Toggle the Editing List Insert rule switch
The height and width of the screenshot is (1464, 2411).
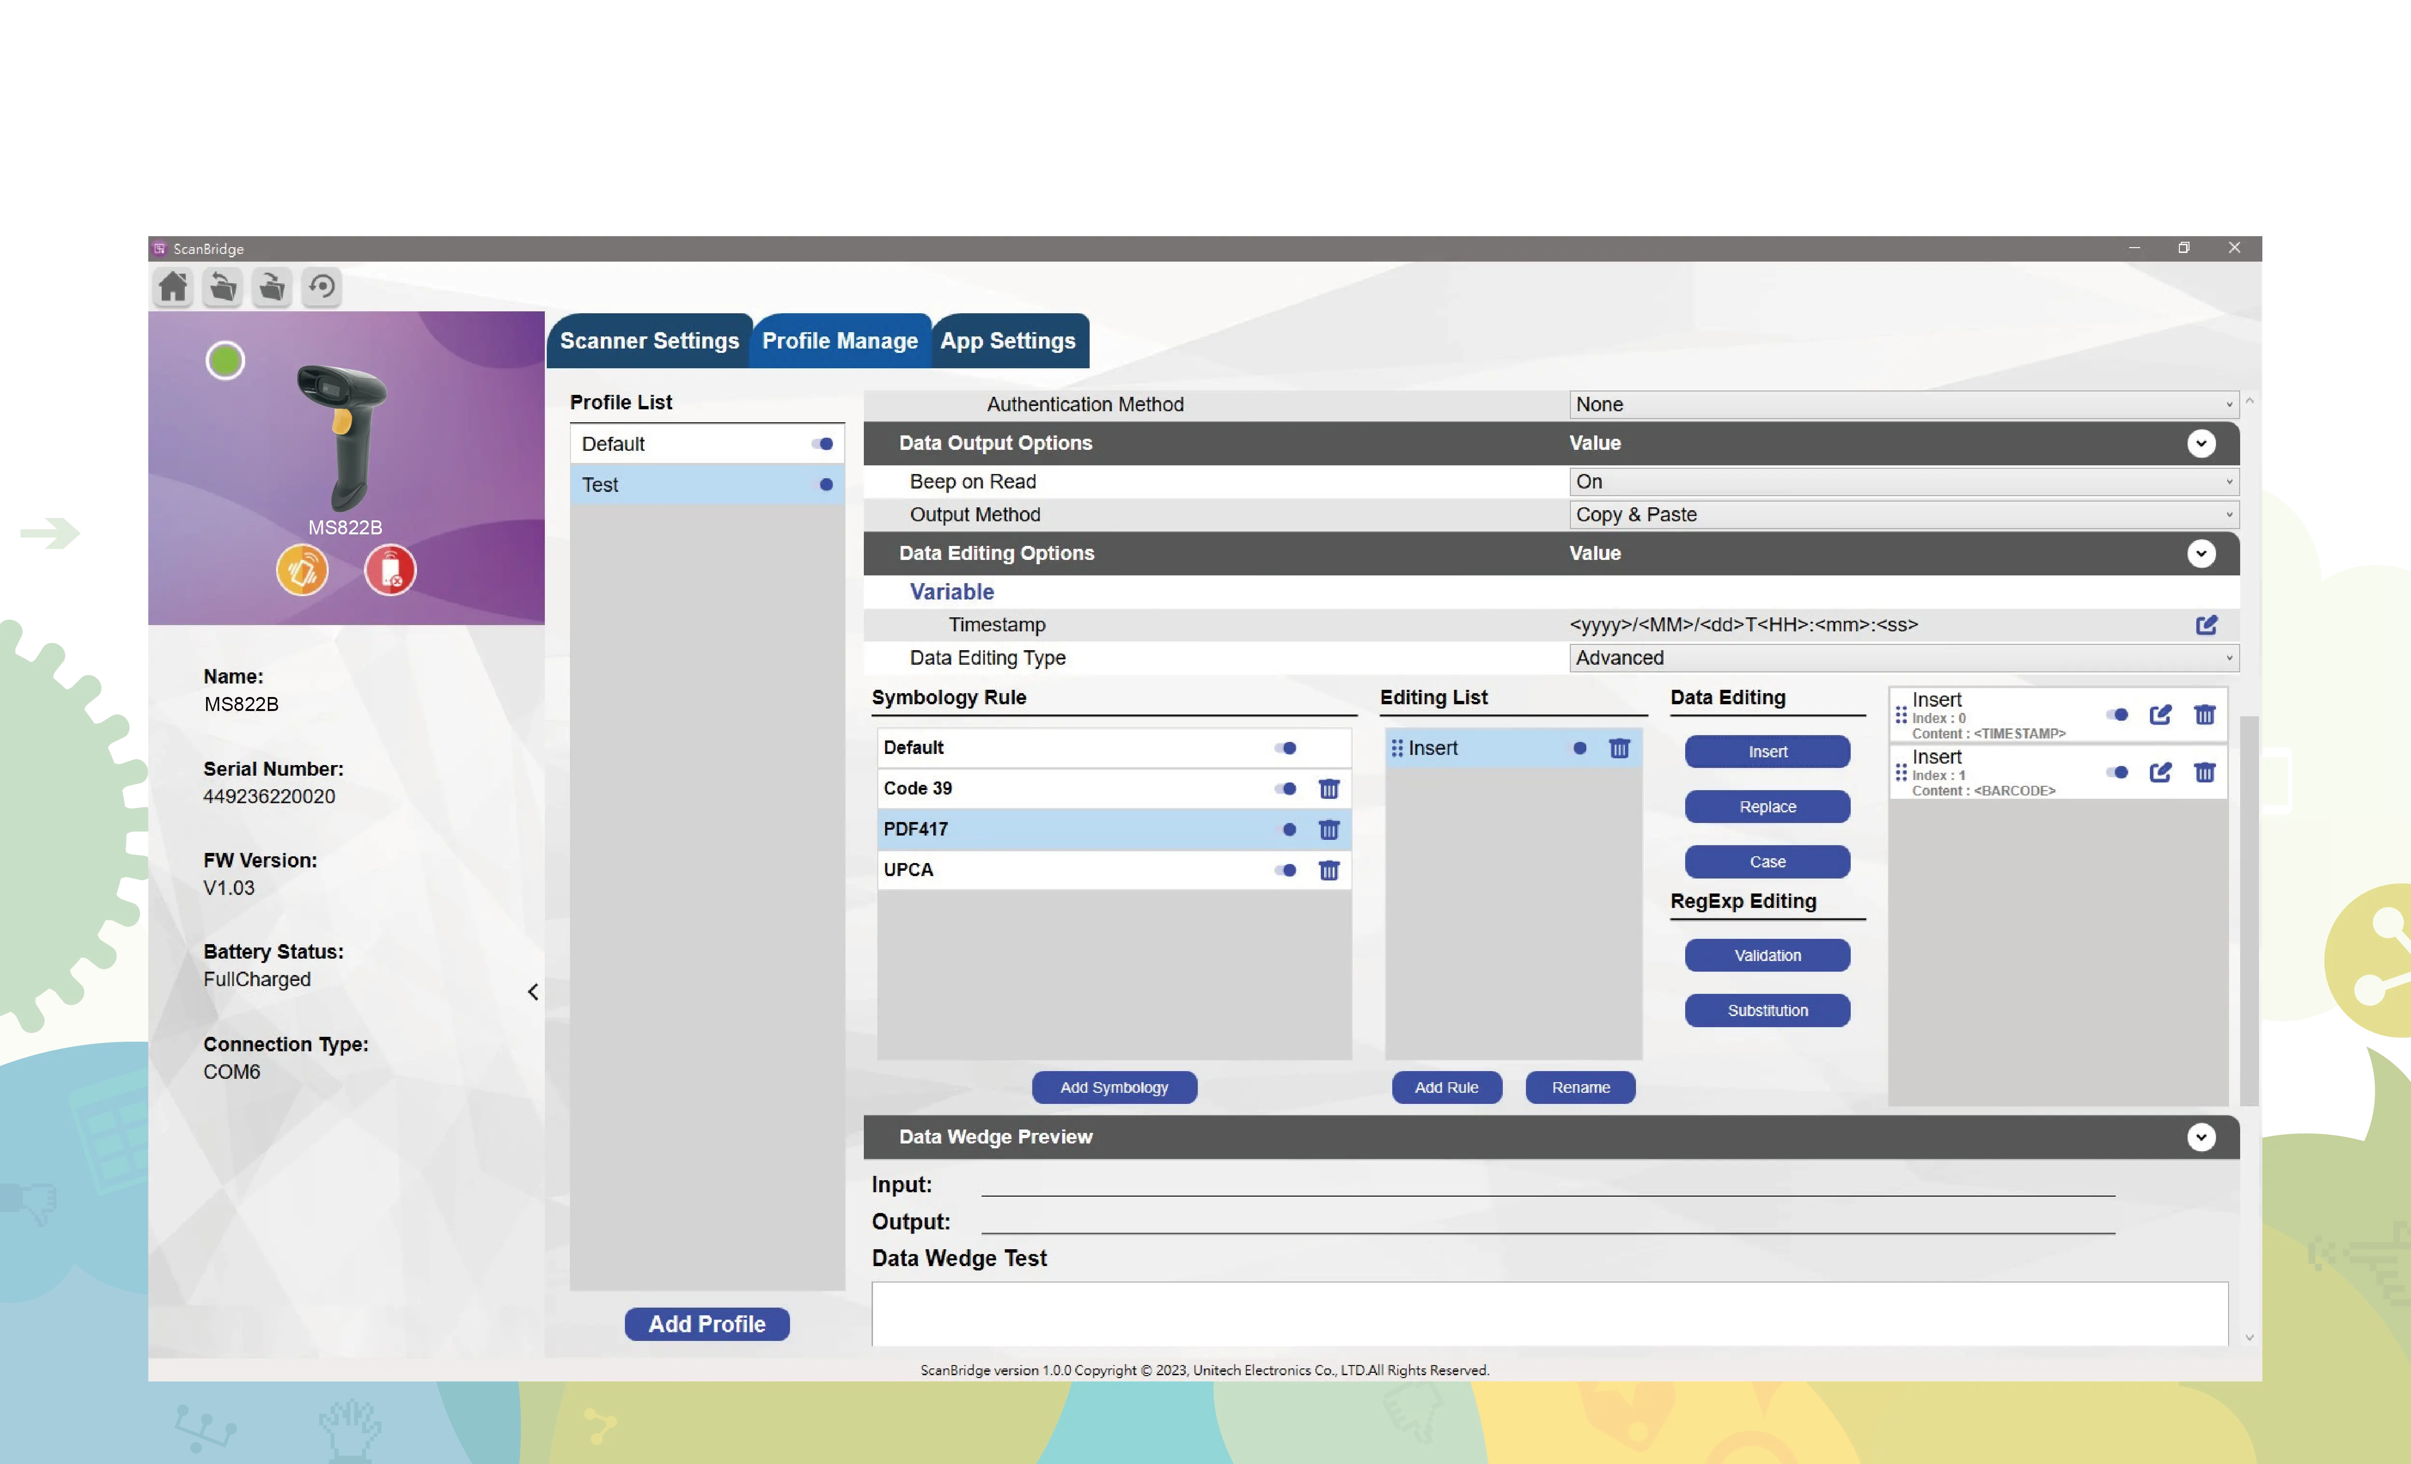click(1579, 749)
